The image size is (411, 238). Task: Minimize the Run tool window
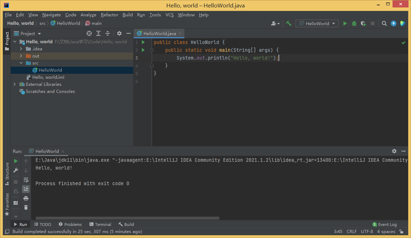pos(404,151)
